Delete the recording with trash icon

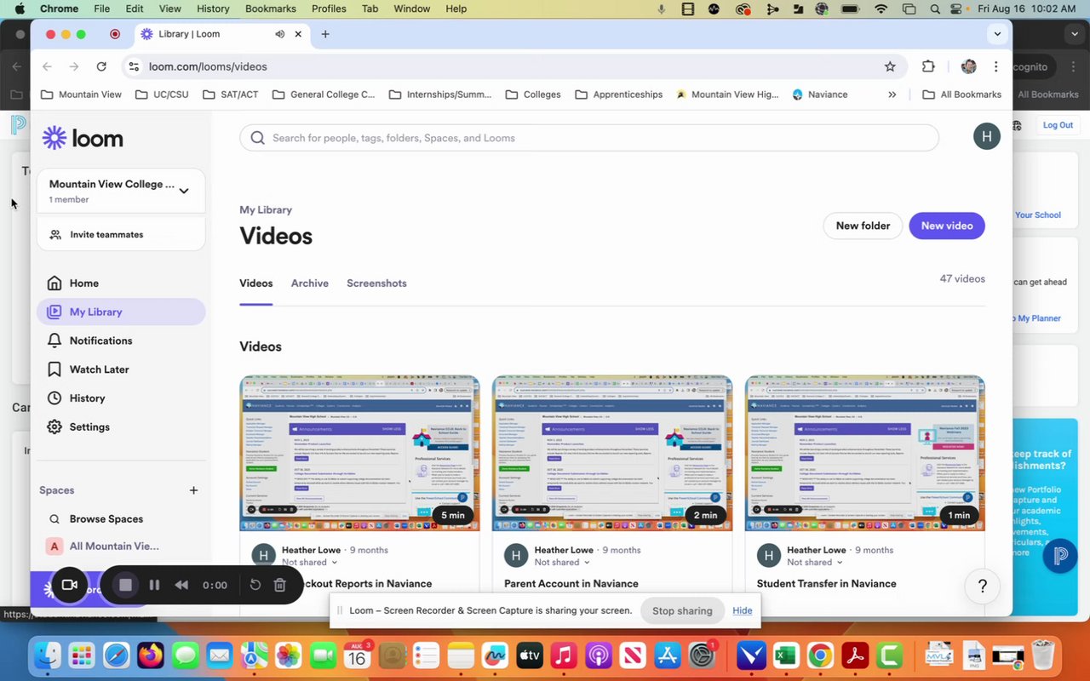coord(279,585)
